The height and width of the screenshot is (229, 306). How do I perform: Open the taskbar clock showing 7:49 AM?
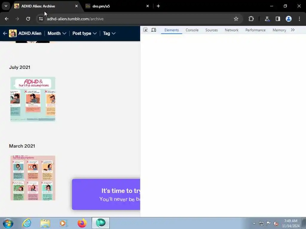(x=291, y=223)
